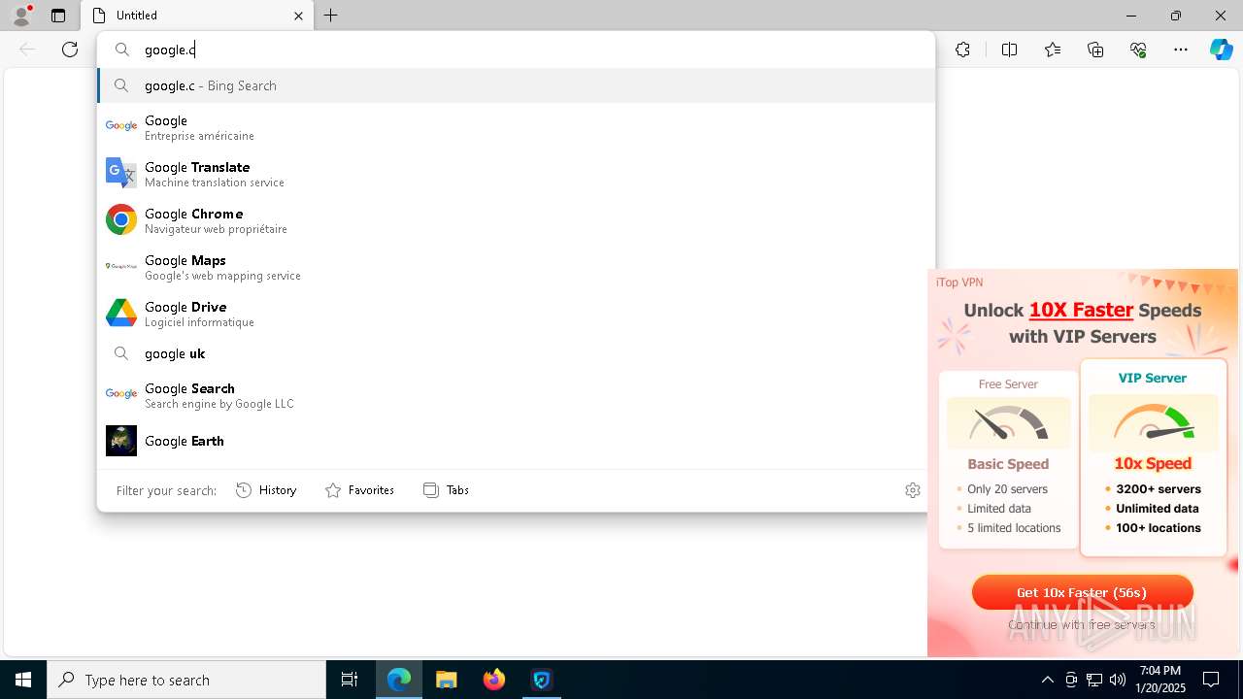Select the Free Server card
The height and width of the screenshot is (699, 1243).
click(1008, 459)
